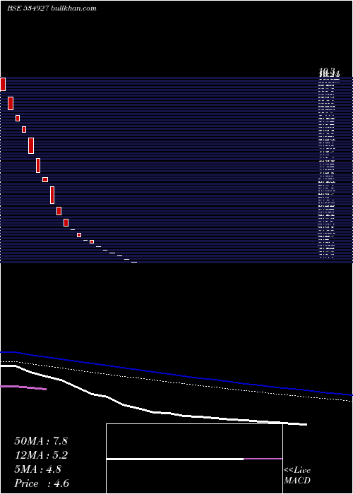Click the white MACD line inside the box

175,459
